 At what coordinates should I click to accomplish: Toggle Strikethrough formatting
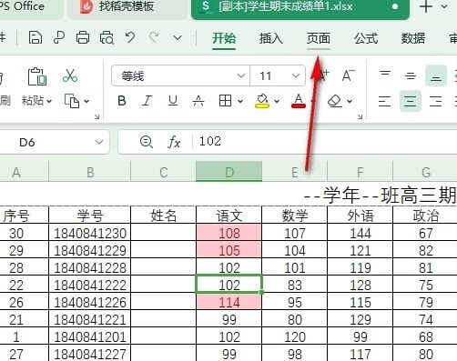(198, 101)
